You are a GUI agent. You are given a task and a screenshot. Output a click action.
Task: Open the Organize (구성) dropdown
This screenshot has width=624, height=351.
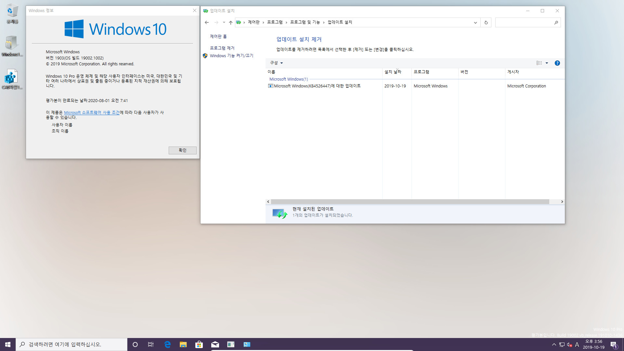277,63
